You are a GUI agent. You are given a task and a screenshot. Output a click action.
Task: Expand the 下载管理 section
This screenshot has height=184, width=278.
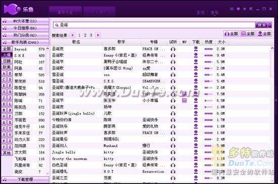(25, 179)
